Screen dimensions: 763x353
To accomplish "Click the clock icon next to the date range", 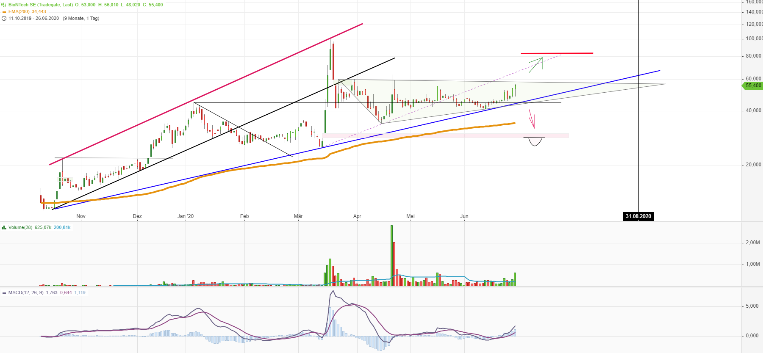I will tap(4, 19).
